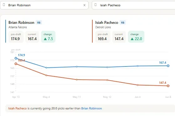Click the orange 147.4 chart value label
This screenshot has height=116, width=175.
coord(162,83)
